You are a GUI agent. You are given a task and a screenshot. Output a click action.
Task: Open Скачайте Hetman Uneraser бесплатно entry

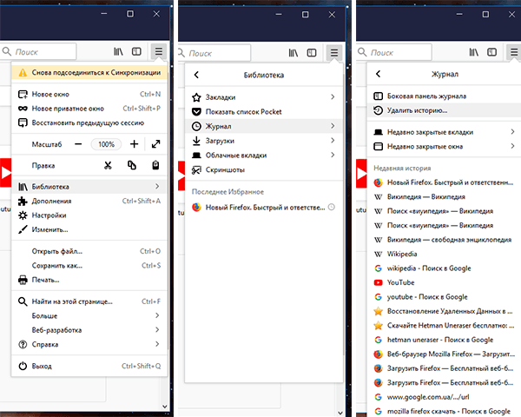click(x=445, y=325)
